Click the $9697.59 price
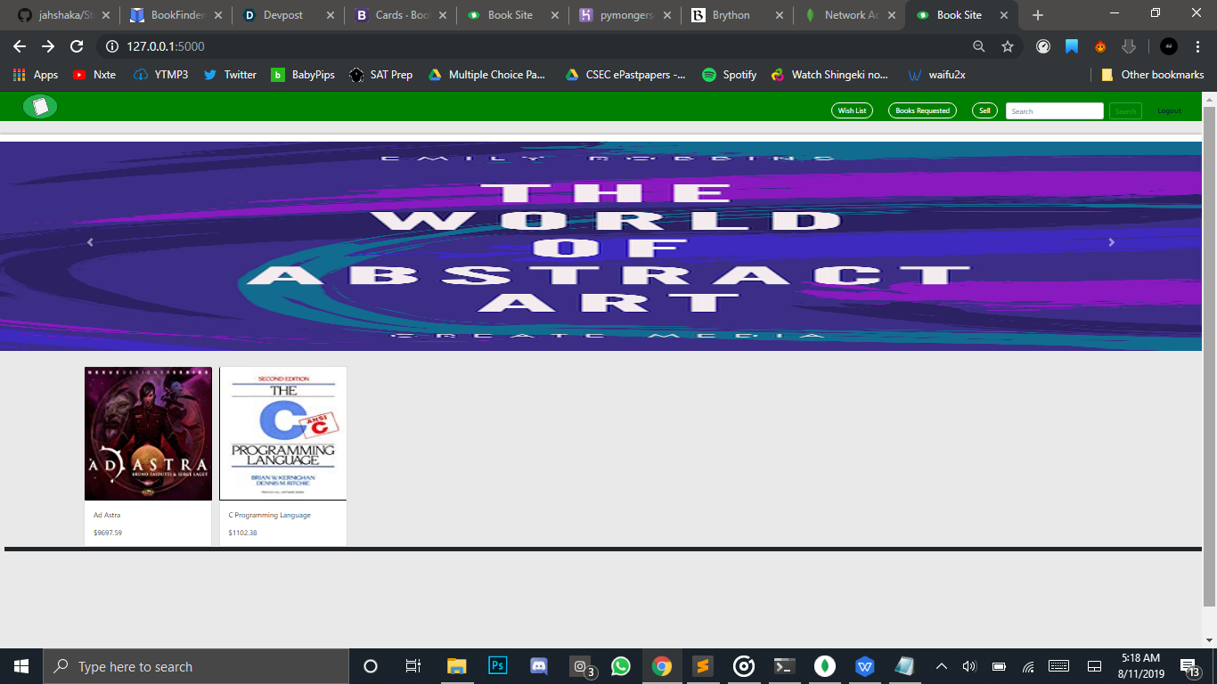Viewport: 1217px width, 684px height. pyautogui.click(x=108, y=533)
